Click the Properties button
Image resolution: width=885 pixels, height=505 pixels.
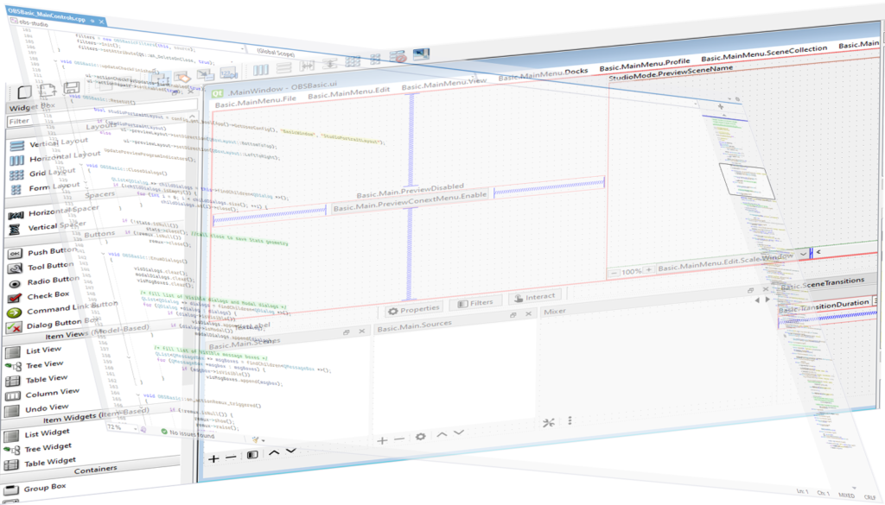pos(412,307)
